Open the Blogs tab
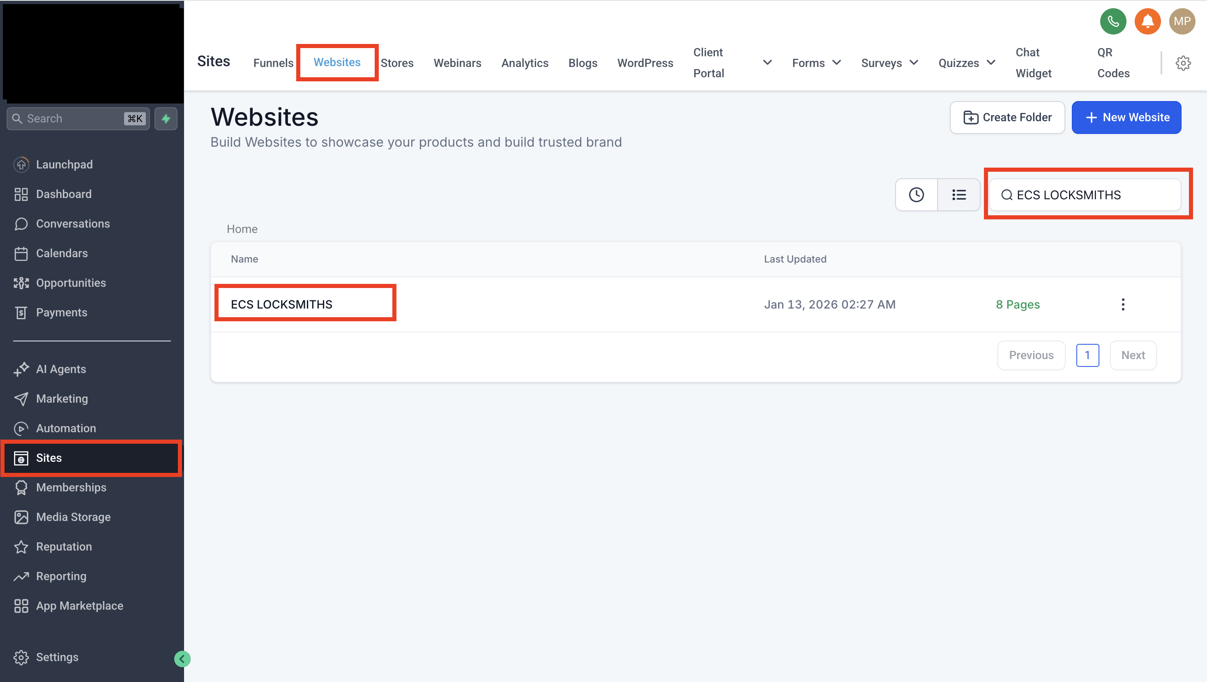 583,62
